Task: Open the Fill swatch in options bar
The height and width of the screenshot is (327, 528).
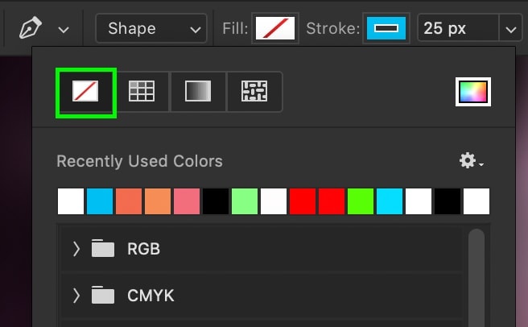Action: pos(275,28)
